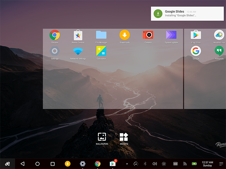Click the speedometer performance tray icon
This screenshot has width=226, height=169.
(136, 164)
